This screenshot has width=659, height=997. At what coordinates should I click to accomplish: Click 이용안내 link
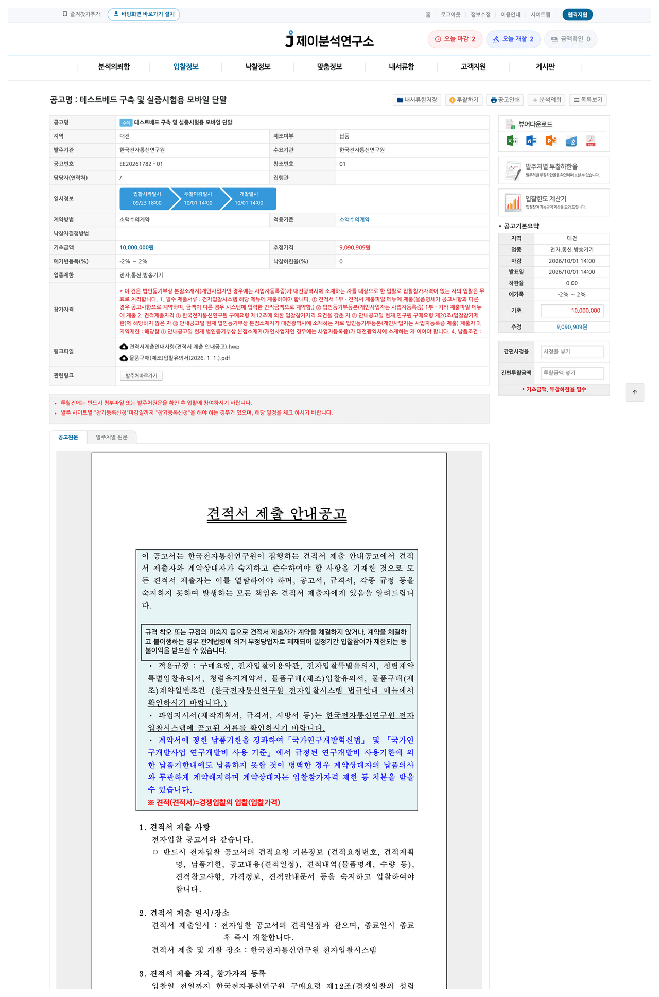(510, 15)
